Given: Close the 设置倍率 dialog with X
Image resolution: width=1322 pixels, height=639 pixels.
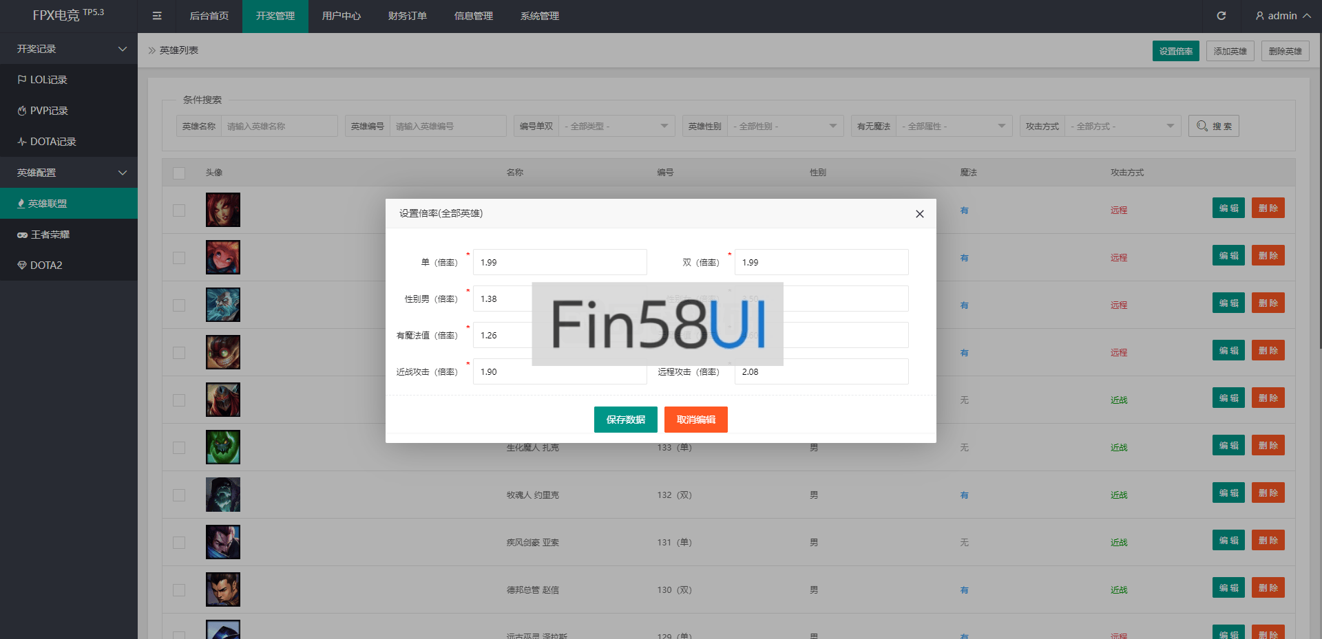Looking at the screenshot, I should point(919,214).
